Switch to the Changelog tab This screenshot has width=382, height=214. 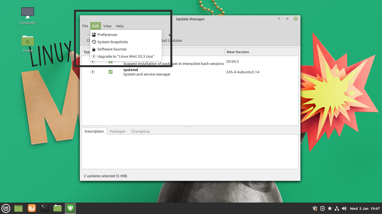tap(140, 131)
